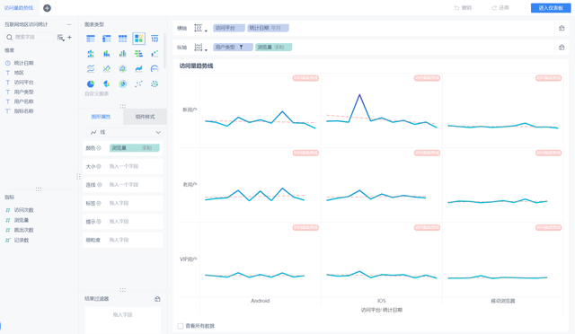This screenshot has width=575, height=334.
Task: Select the scatter plot chart icon
Action: click(138, 84)
